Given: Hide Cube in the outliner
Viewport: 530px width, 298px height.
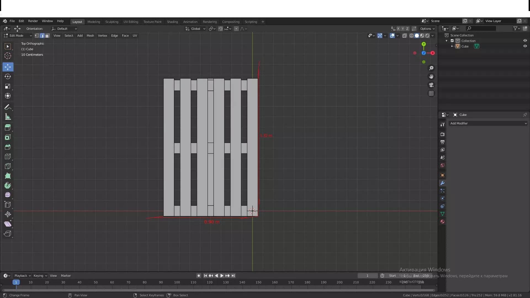Looking at the screenshot, I should pyautogui.click(x=525, y=46).
